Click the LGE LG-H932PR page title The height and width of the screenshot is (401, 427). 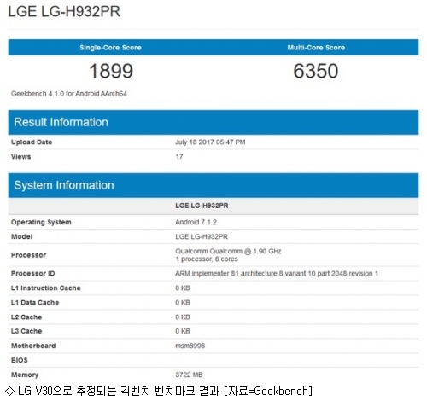(x=64, y=12)
